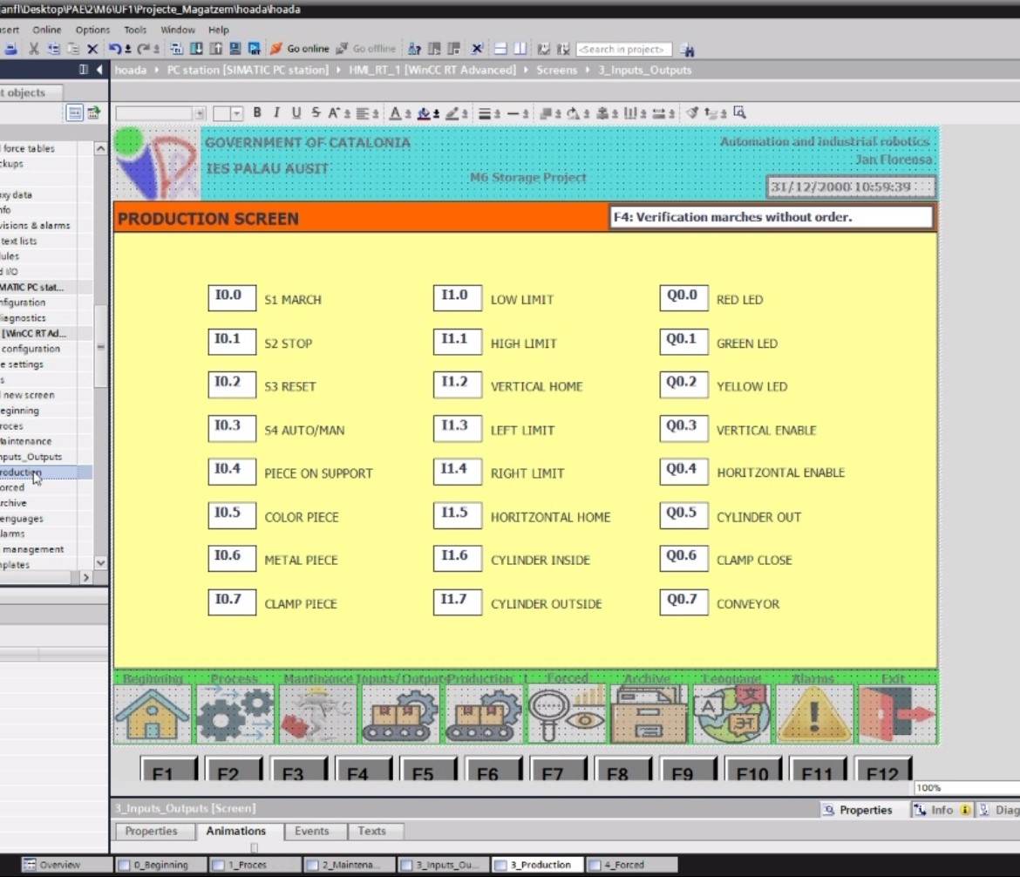Select the Forced magnifier eye icon
Image resolution: width=1020 pixels, height=877 pixels.
tap(566, 714)
